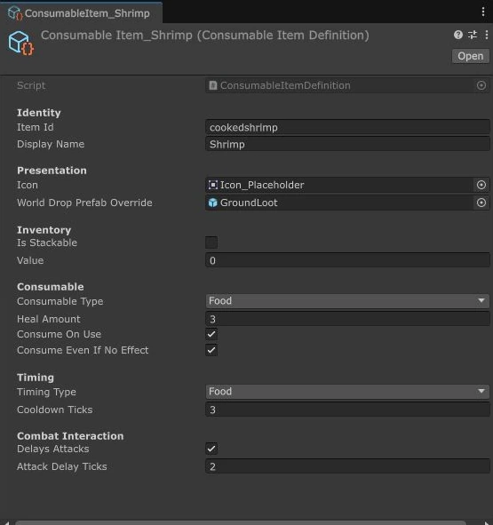The image size is (493, 525).
Task: Click the script file icon next to ConsumableItemDefinition
Action: [x=212, y=85]
